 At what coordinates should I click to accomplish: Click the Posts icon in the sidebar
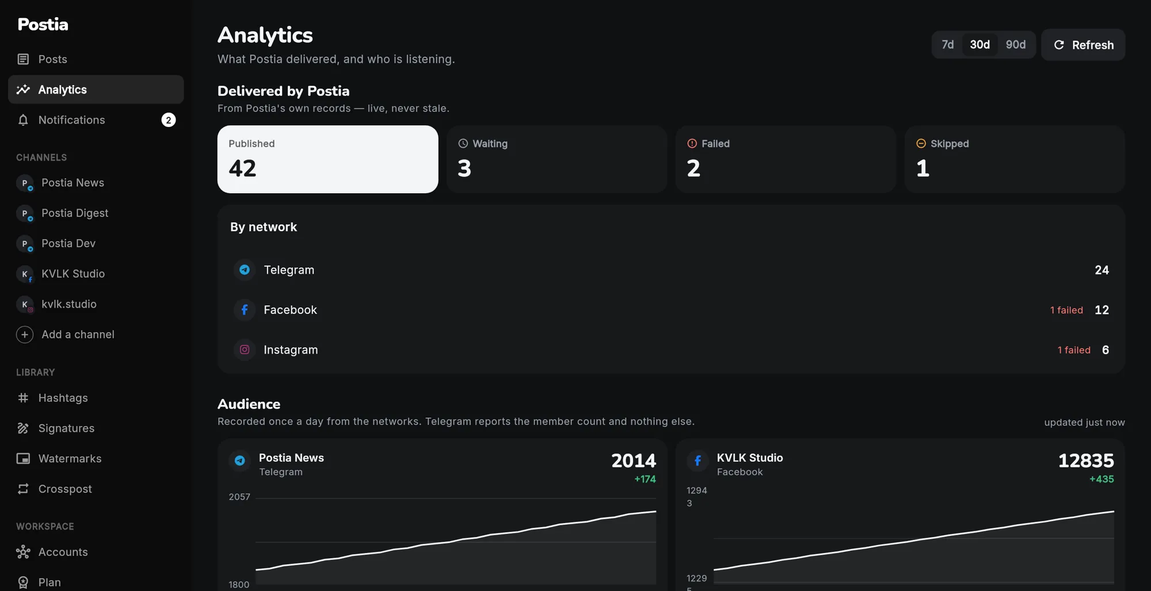tap(23, 59)
